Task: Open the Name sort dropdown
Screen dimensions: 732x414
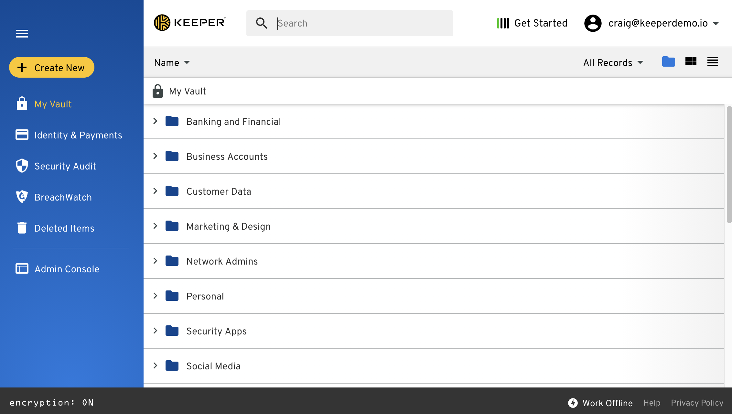Action: (172, 63)
